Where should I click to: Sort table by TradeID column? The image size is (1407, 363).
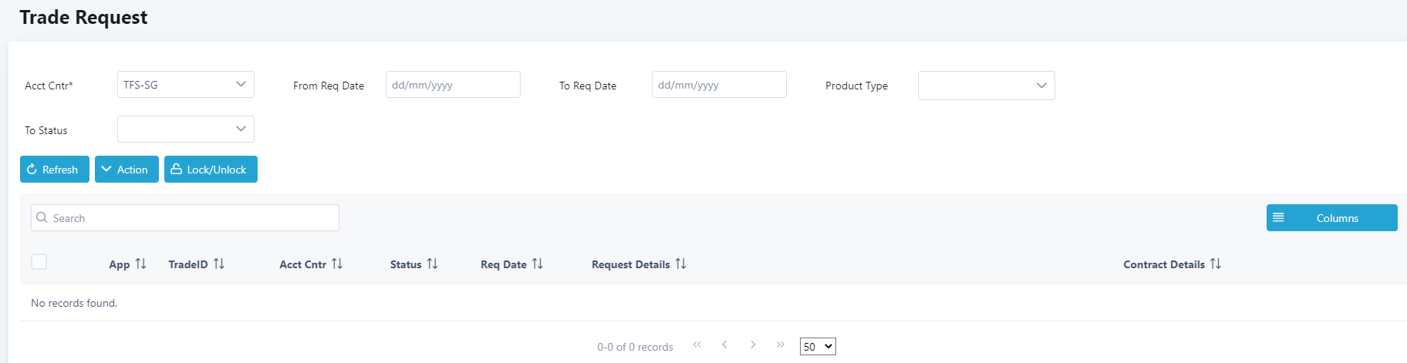click(x=219, y=264)
